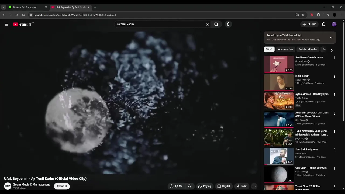345x194 pixels.
Task: Play Sen Benim Şarkılarımsın thumbnail
Action: [x=279, y=64]
